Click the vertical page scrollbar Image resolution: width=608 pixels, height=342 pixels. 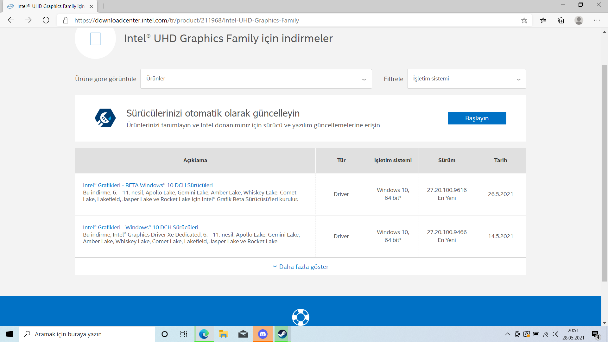point(604,173)
